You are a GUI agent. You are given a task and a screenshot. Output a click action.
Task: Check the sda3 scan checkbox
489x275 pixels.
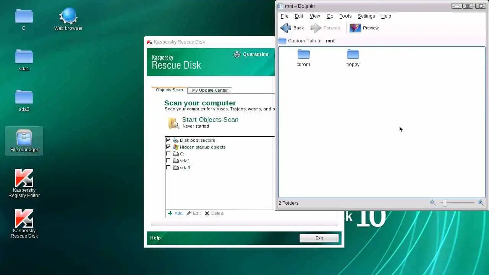(168, 168)
